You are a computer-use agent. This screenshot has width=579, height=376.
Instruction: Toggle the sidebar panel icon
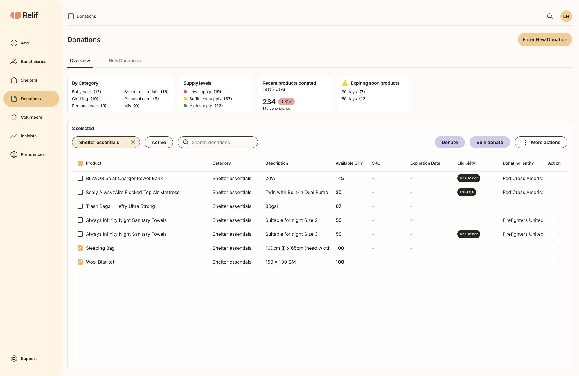pos(71,16)
